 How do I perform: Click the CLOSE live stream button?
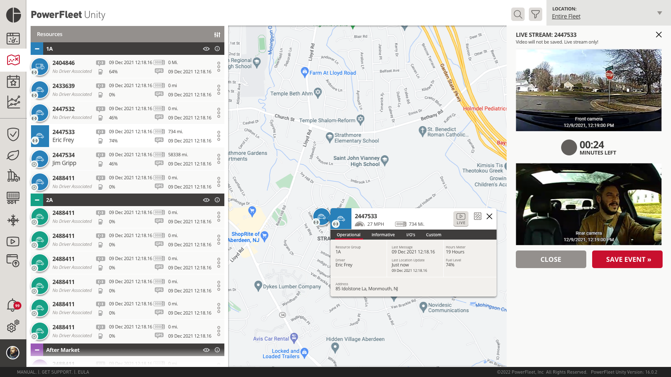click(551, 259)
